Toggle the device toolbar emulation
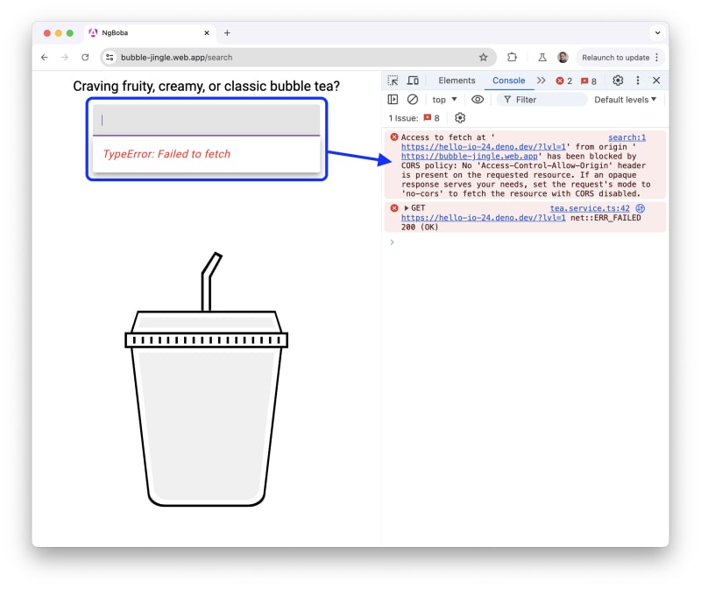701x589 pixels. point(413,81)
